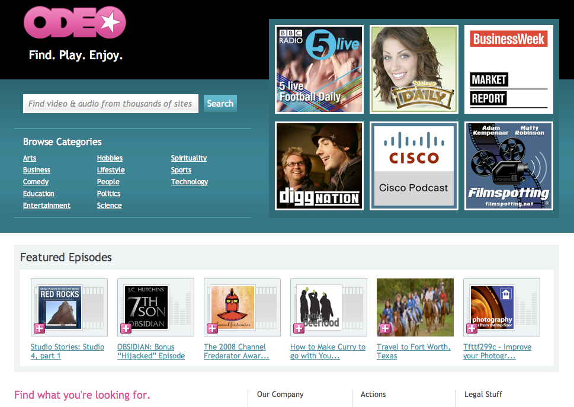
Task: Add Travel to Fort Worth with plus icon
Action: (x=385, y=328)
